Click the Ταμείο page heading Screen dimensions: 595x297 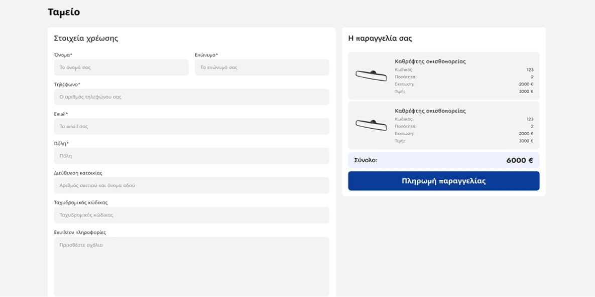[x=64, y=12]
